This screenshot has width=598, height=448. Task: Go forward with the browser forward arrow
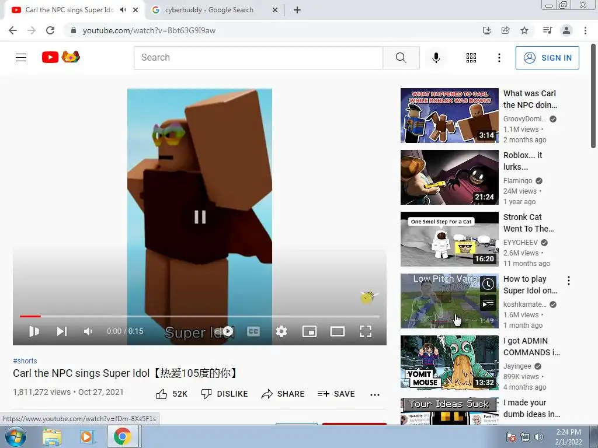[32, 30]
